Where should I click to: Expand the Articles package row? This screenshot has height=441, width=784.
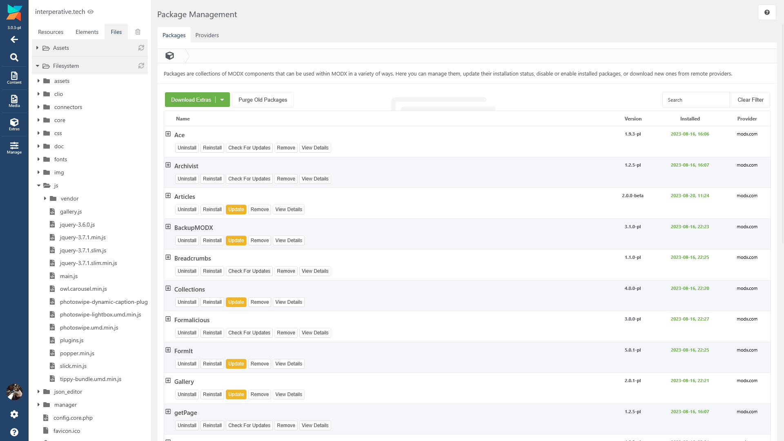168,196
